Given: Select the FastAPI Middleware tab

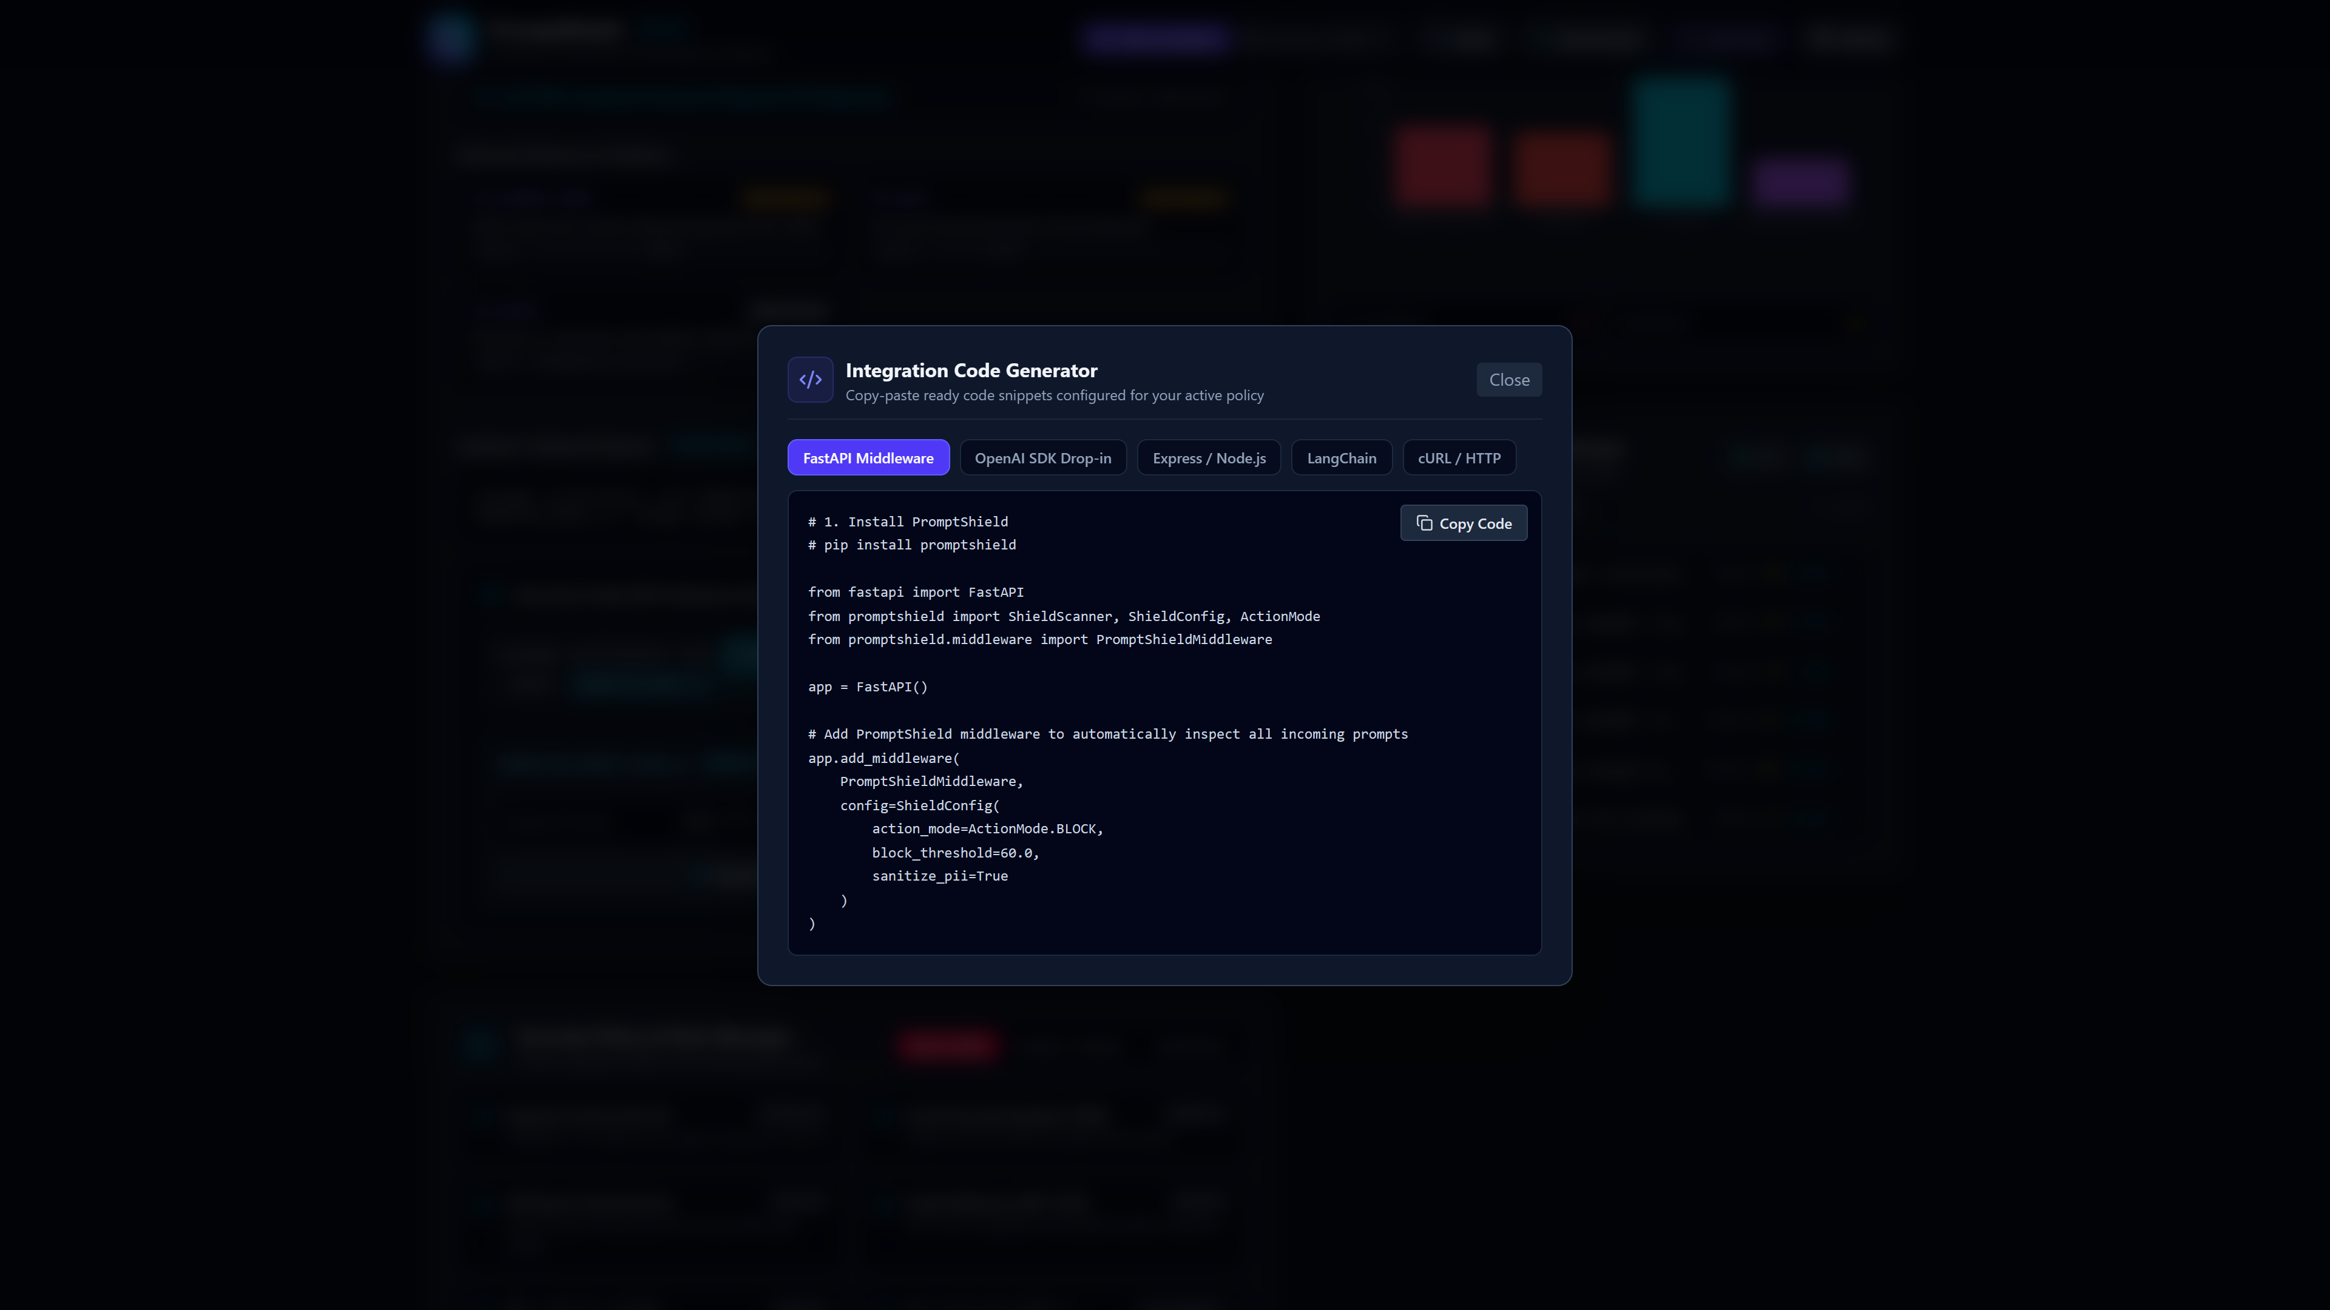Looking at the screenshot, I should [868, 457].
